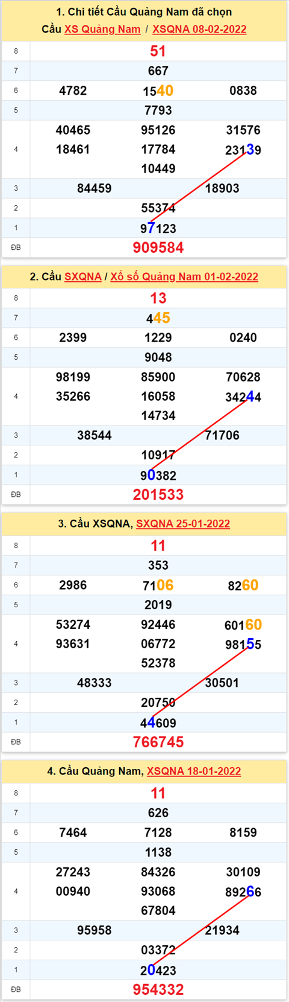Click the number 4782
The image size is (289, 1002).
pyautogui.click(x=73, y=91)
